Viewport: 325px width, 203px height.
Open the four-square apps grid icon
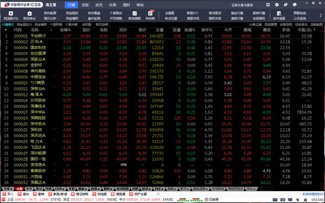coord(268,4)
